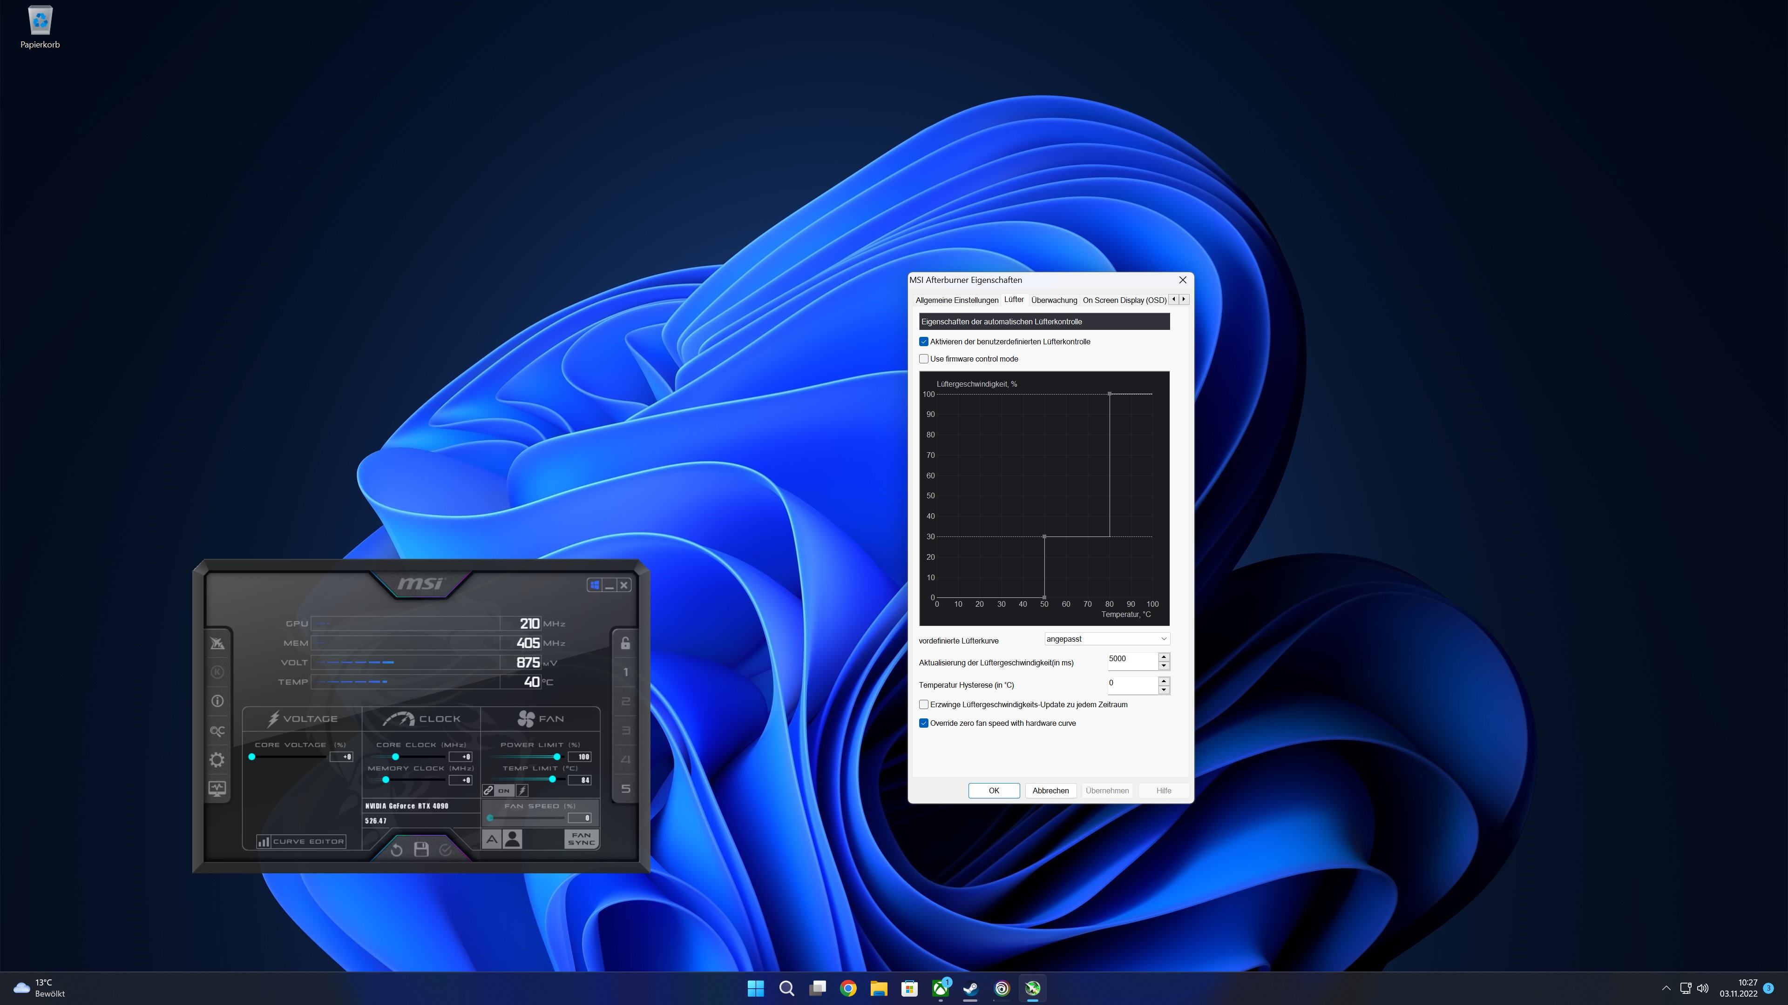Select profile slot 5
The height and width of the screenshot is (1005, 1788).
click(625, 789)
